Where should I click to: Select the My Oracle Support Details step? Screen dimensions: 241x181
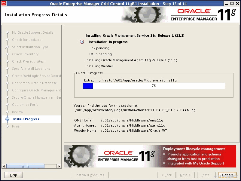33,32
